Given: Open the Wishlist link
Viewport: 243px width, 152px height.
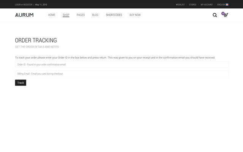Looking at the screenshot, I should (x=180, y=5).
